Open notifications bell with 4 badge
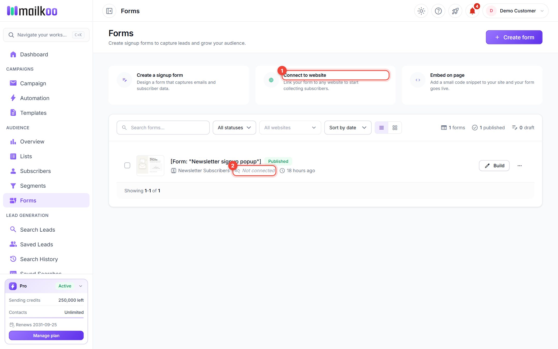558x349 pixels. [x=472, y=11]
